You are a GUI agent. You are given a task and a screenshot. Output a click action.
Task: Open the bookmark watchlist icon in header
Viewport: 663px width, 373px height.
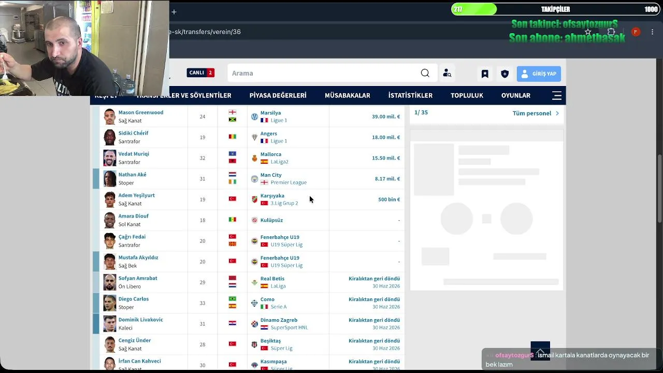pos(485,74)
